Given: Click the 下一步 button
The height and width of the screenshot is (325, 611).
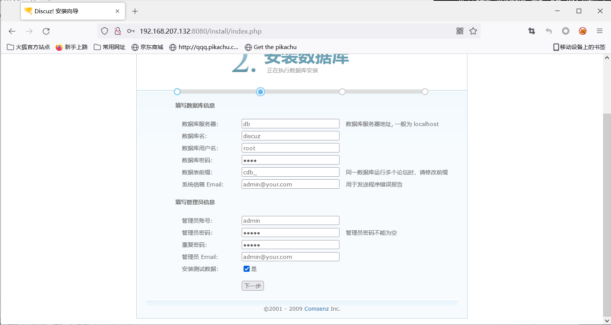Looking at the screenshot, I should pyautogui.click(x=253, y=286).
